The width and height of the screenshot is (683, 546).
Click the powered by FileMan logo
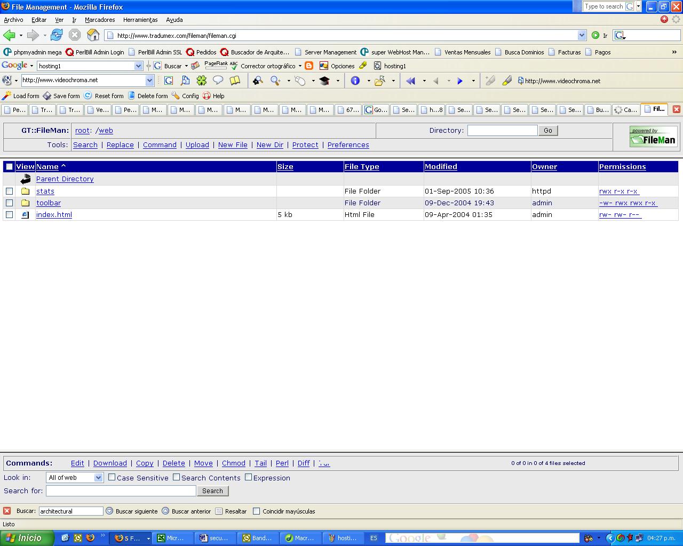pos(654,136)
